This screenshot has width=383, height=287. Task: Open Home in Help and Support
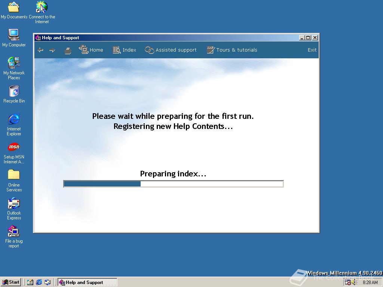pyautogui.click(x=91, y=50)
